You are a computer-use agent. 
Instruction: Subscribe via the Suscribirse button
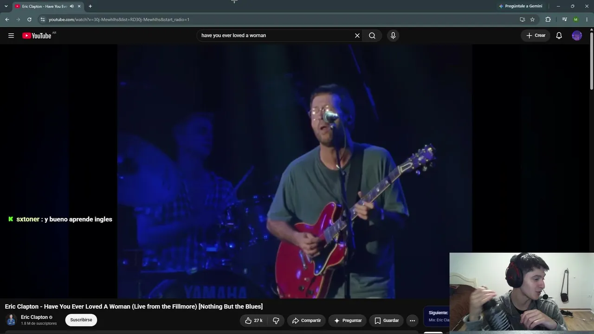(81, 320)
